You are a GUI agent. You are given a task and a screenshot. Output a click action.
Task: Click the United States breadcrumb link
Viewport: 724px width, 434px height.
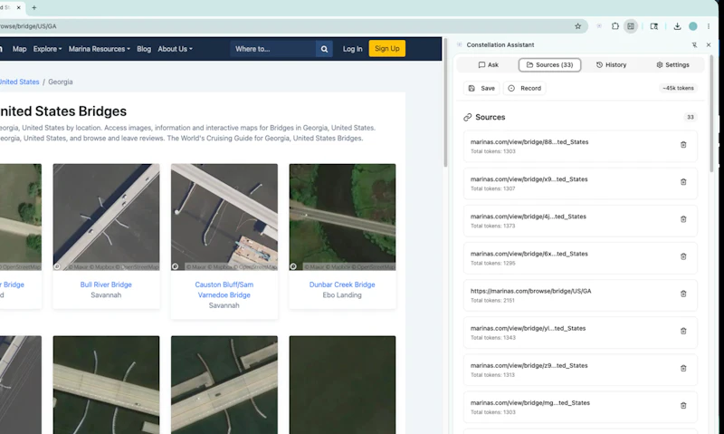click(19, 82)
